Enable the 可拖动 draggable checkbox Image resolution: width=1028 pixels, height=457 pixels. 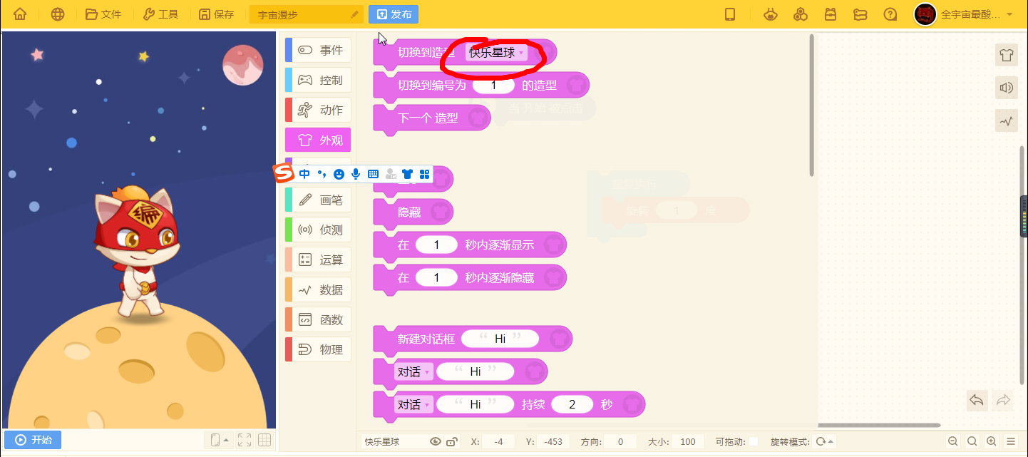[x=754, y=442]
